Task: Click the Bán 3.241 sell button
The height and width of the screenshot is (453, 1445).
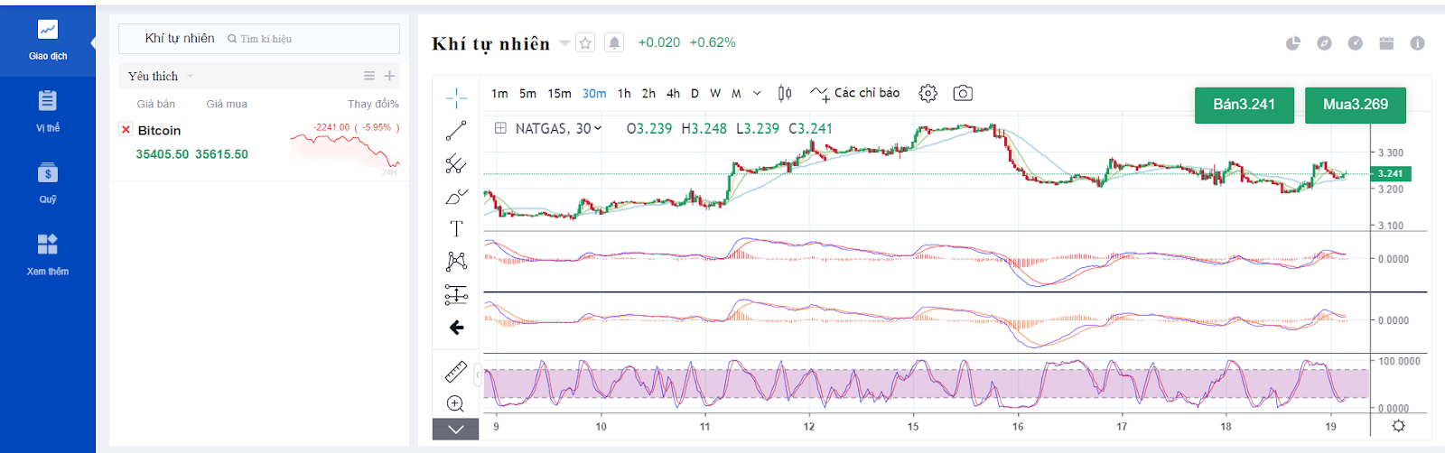Action: (x=1244, y=105)
